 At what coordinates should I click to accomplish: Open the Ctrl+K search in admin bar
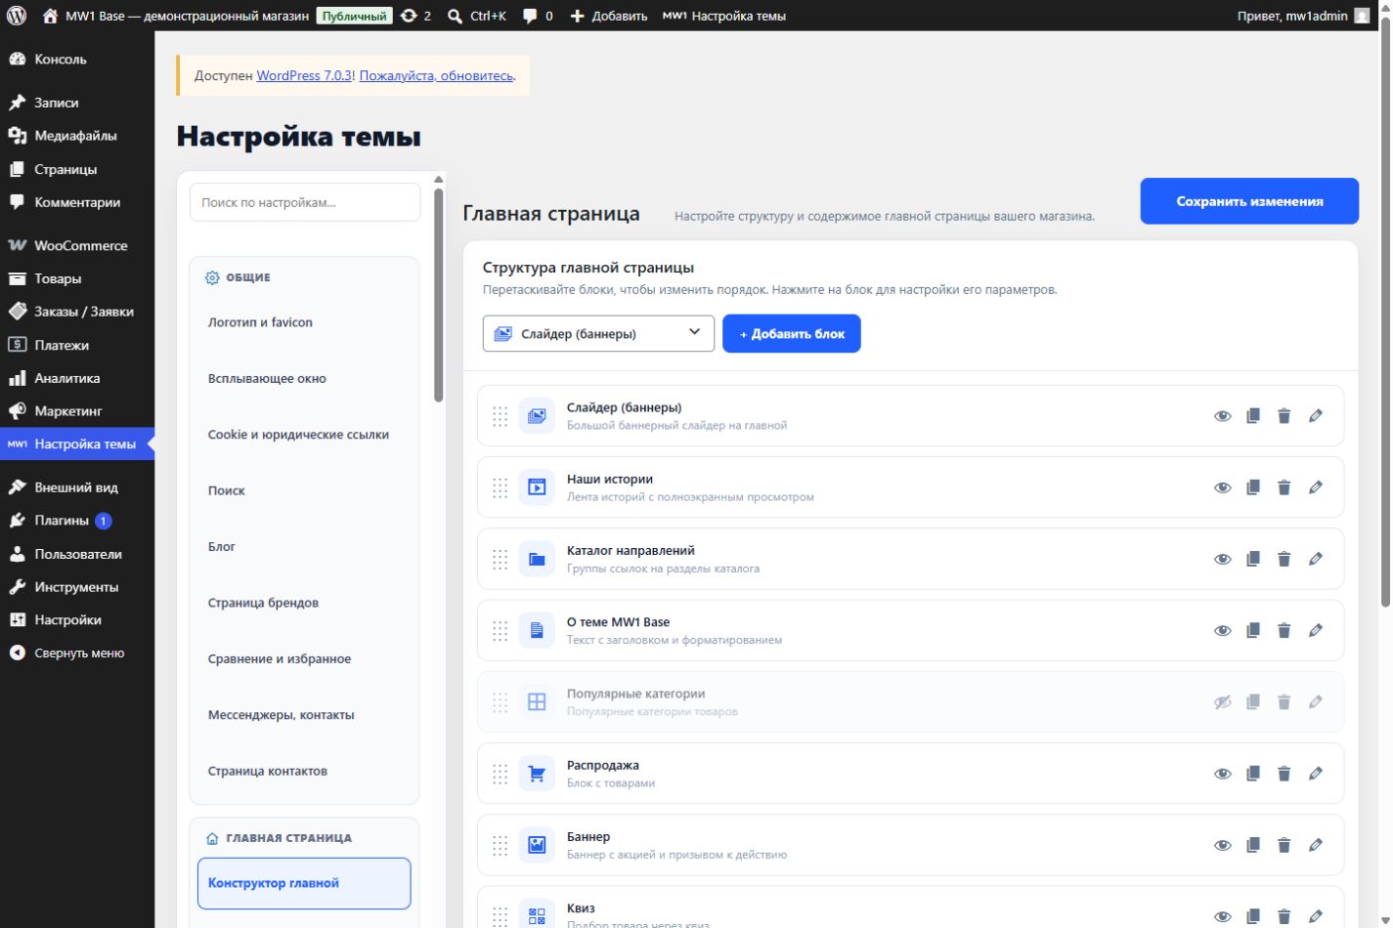pos(477,16)
